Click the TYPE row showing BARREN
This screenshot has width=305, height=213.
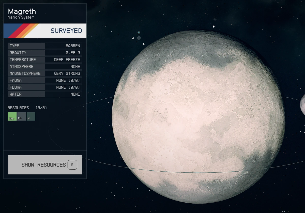[45, 46]
